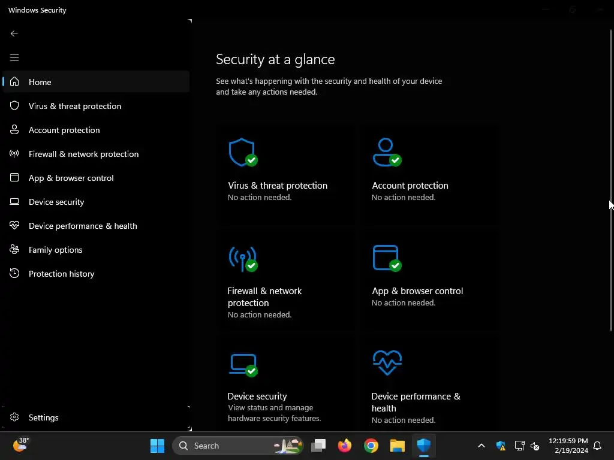Click 'No action needed.' under App & browser control
Image resolution: width=614 pixels, height=460 pixels.
tap(404, 302)
